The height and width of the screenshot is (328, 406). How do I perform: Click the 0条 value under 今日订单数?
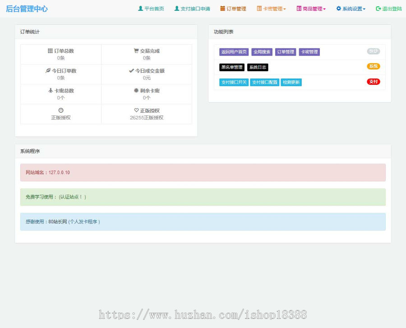pos(61,78)
